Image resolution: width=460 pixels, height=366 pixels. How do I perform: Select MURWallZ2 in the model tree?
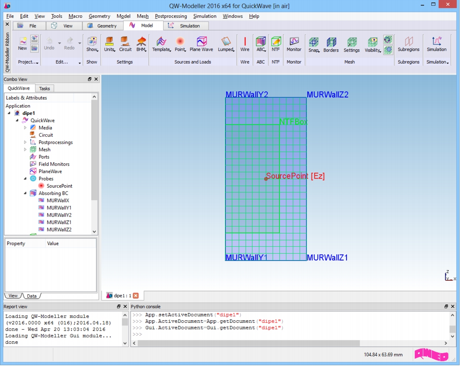[59, 230]
